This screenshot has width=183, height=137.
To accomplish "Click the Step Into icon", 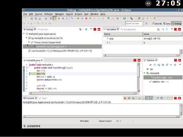I will [94, 18].
